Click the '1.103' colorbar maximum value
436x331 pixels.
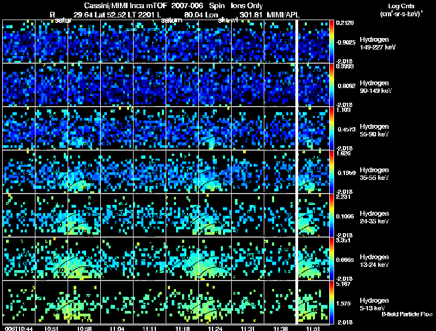pyautogui.click(x=343, y=110)
